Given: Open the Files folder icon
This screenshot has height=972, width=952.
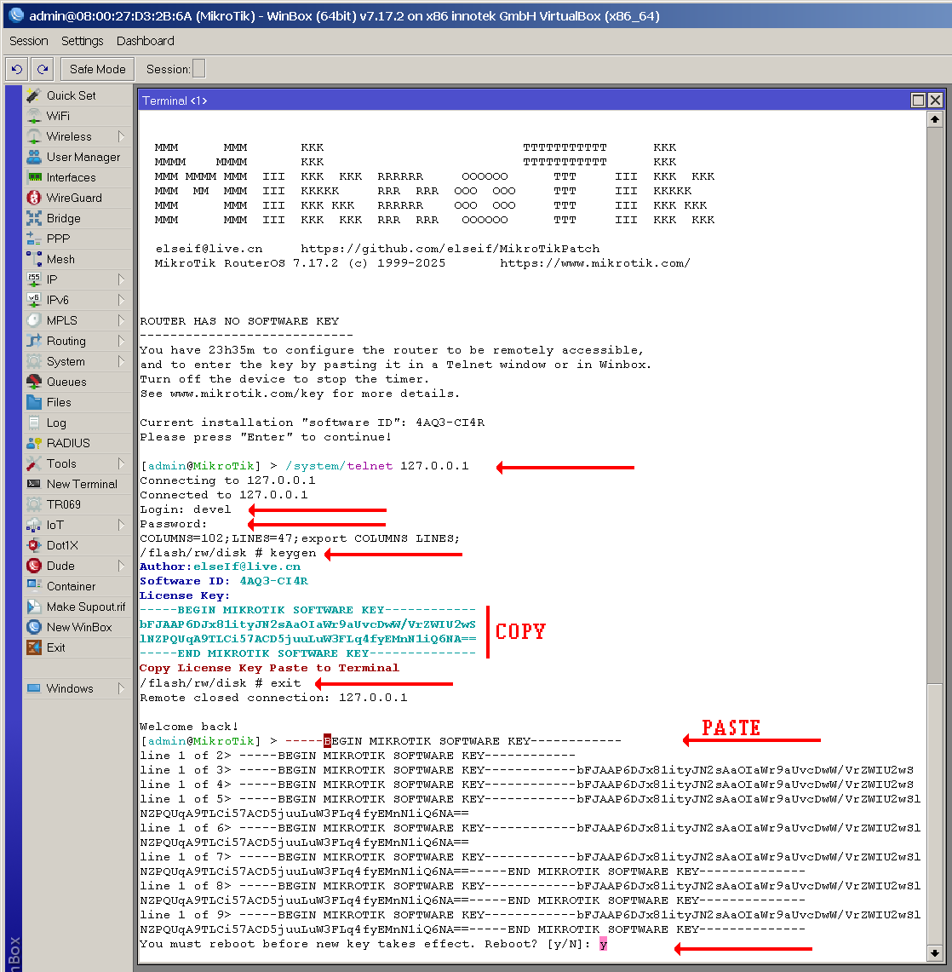Looking at the screenshot, I should [34, 402].
